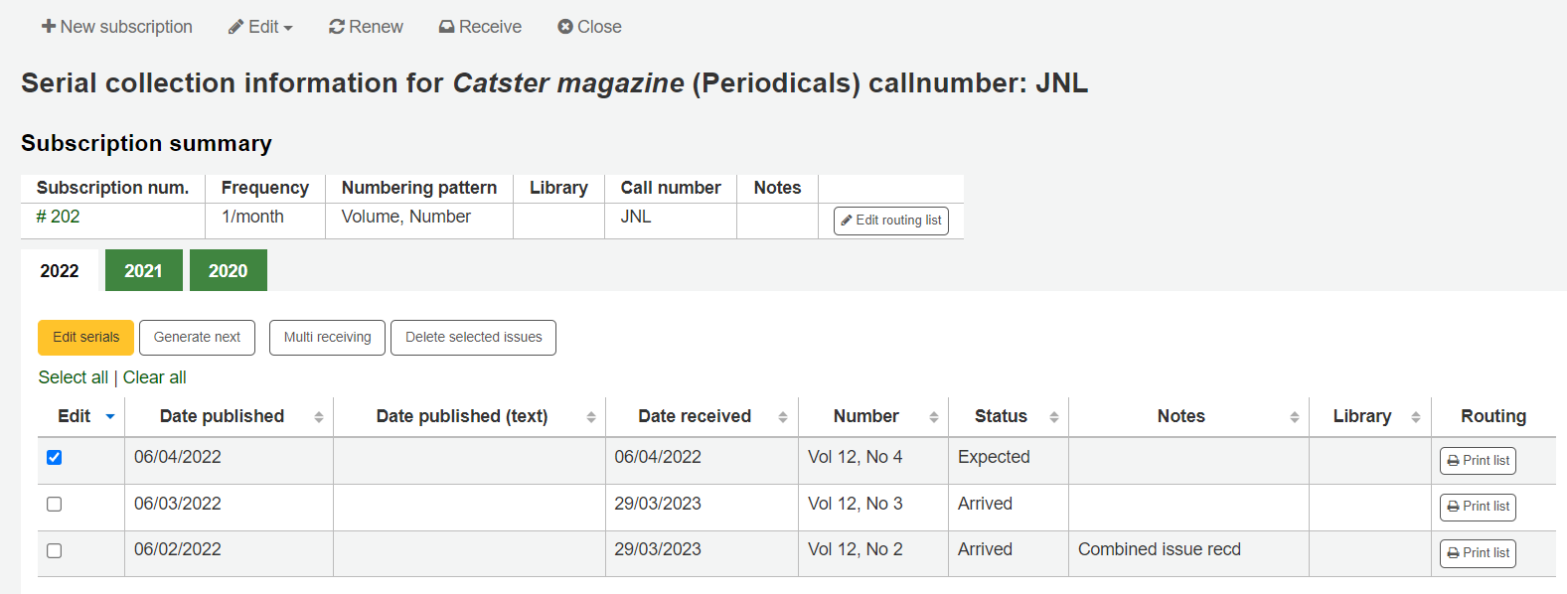The image size is (1567, 594).
Task: Click the Close subscription icon
Action: (x=565, y=27)
